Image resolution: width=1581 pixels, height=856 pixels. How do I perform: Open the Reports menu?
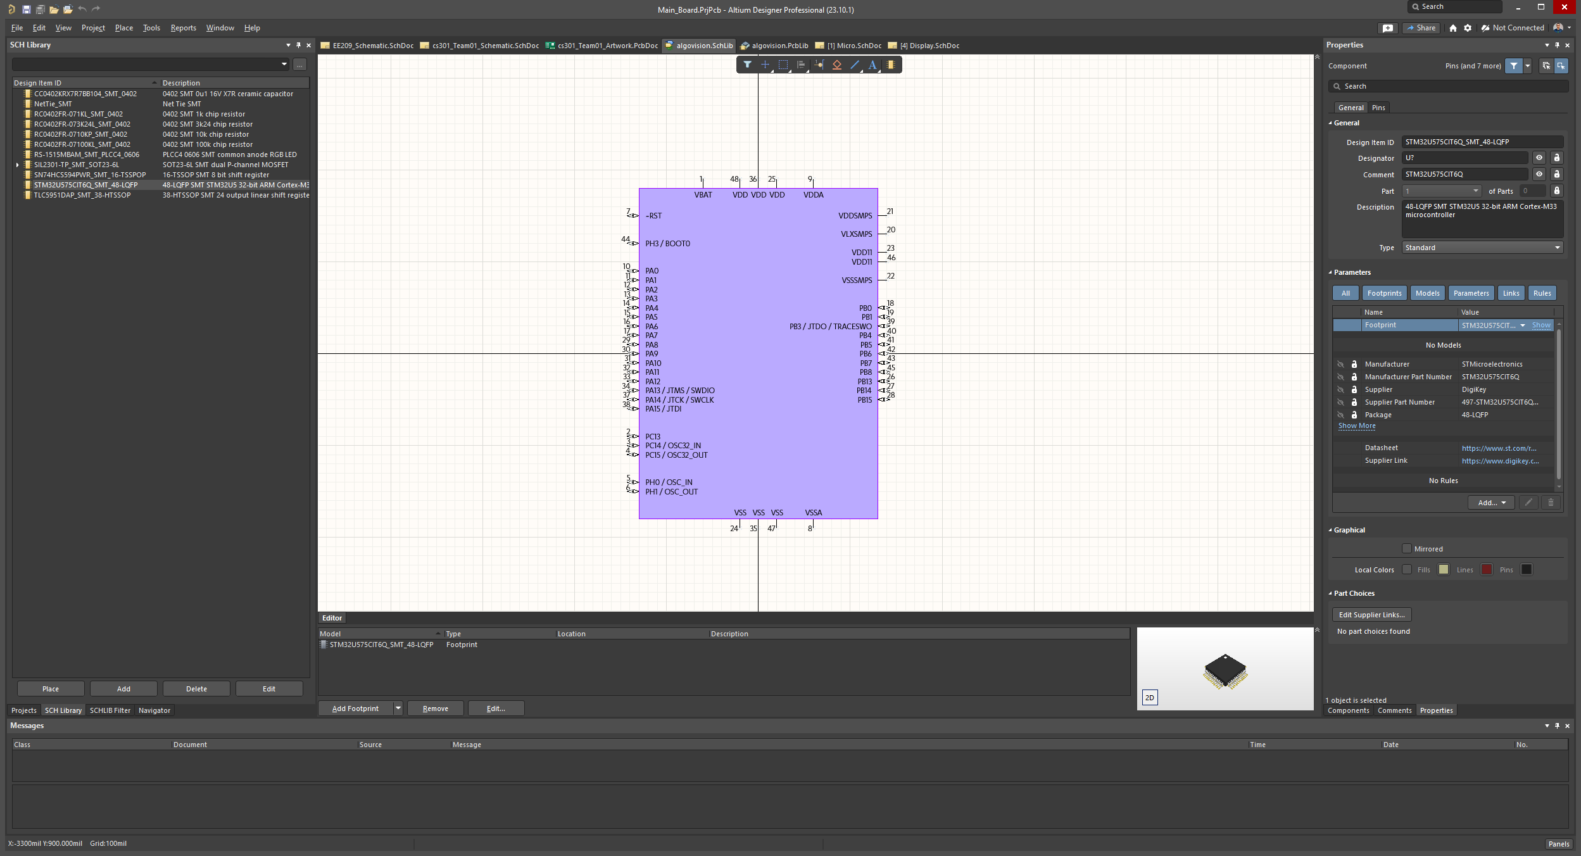pyautogui.click(x=184, y=28)
